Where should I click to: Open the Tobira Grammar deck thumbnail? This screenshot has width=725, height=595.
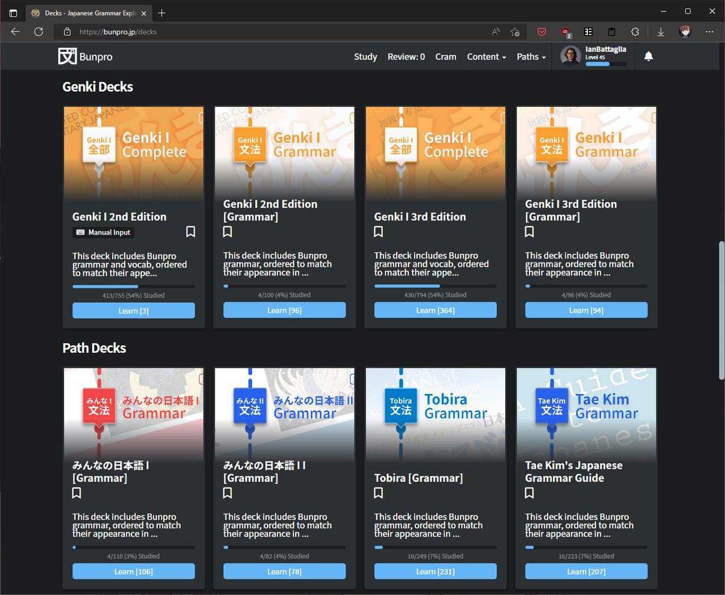[x=436, y=414]
